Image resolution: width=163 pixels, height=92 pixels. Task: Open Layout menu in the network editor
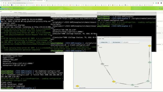(x=99, y=39)
